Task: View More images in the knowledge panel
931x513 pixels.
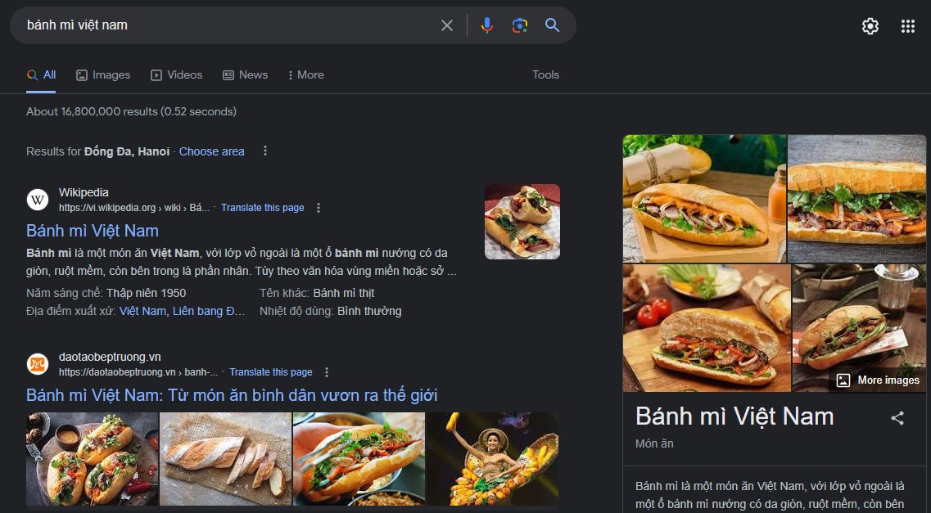Action: 879,380
